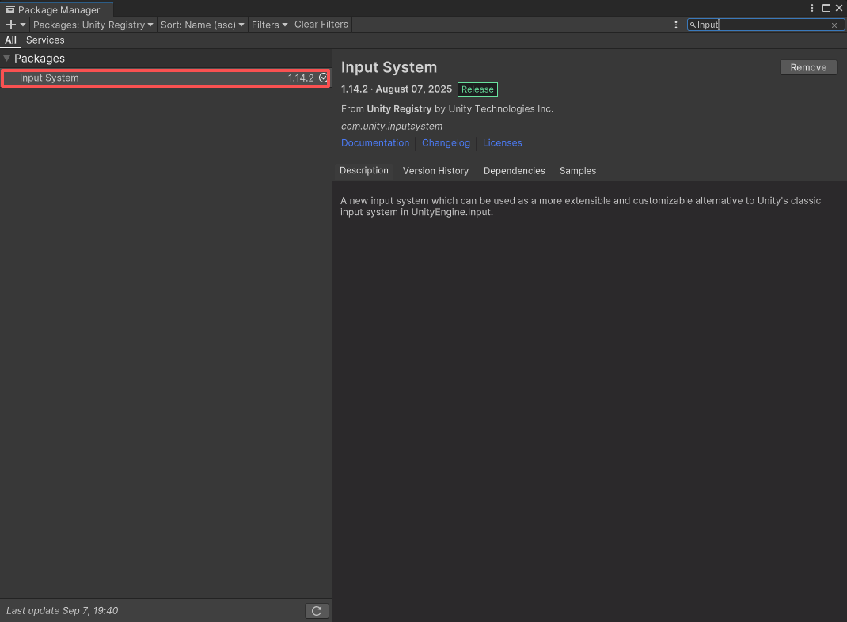Select the Input System package row

pos(165,78)
